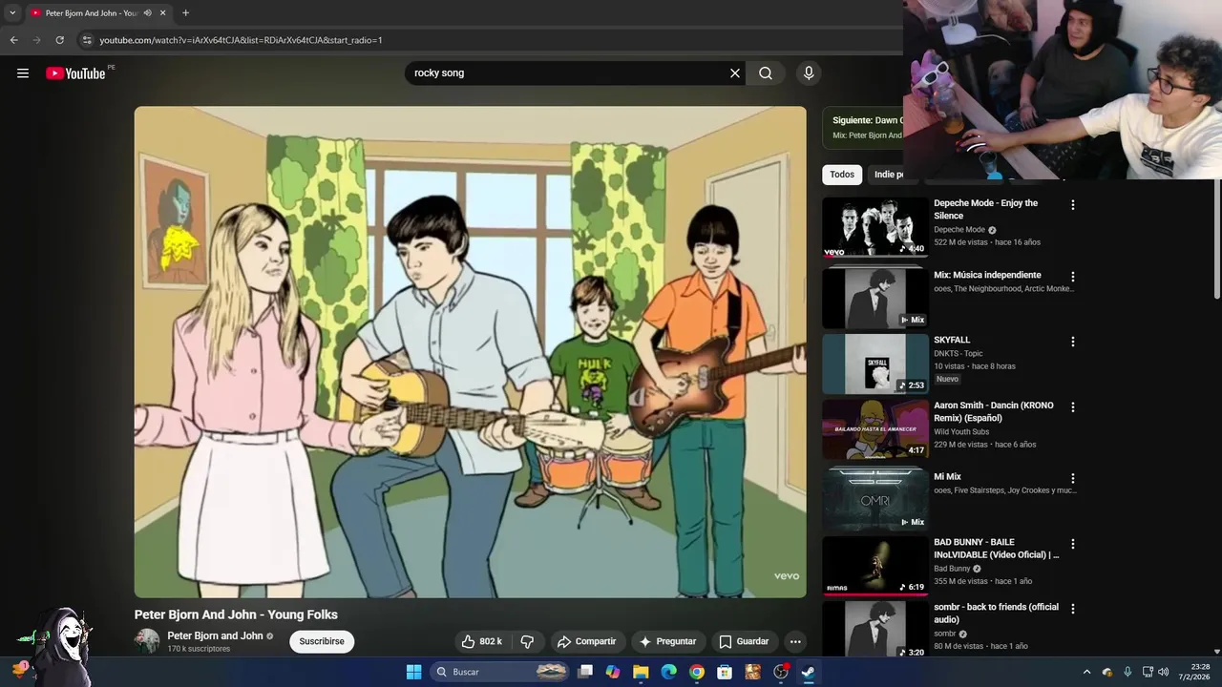The height and width of the screenshot is (687, 1222).
Task: Open a new browser tab with plus
Action: click(185, 13)
